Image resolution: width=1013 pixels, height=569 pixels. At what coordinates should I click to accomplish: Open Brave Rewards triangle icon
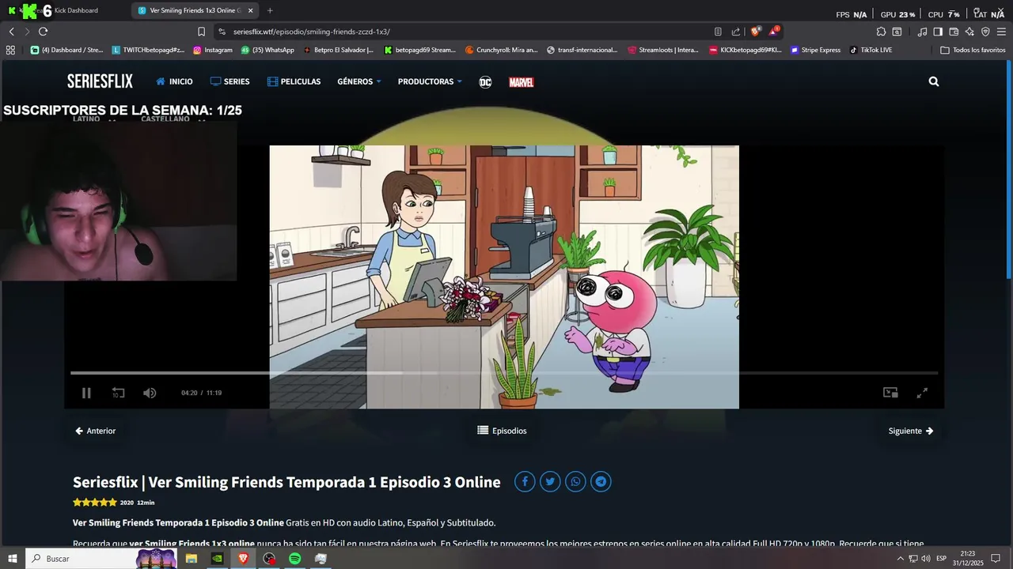(774, 32)
